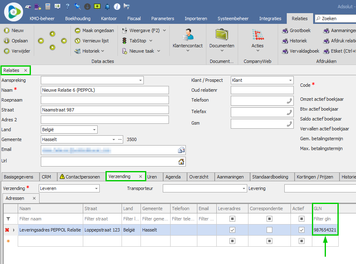Viewport: 356px width, 264px height.
Task: Click the calculator icon in the top toolbar
Action: point(48,7)
